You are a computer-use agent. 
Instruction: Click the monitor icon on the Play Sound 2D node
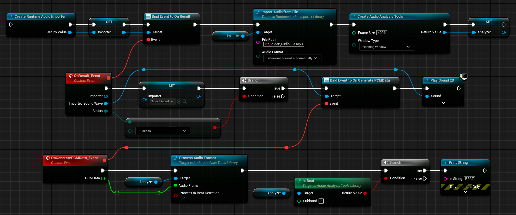464,76
